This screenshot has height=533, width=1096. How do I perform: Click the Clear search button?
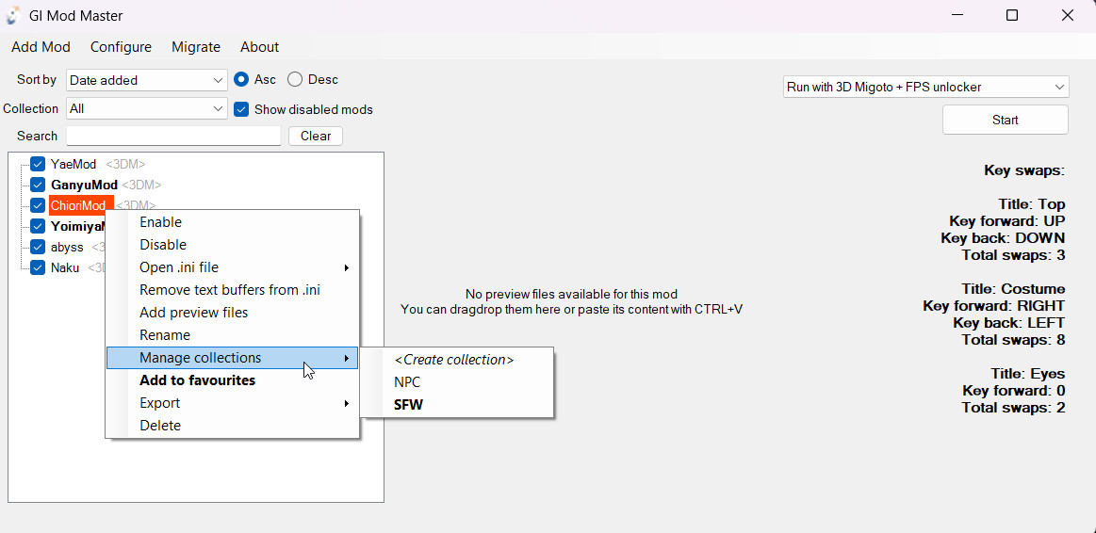(x=315, y=136)
